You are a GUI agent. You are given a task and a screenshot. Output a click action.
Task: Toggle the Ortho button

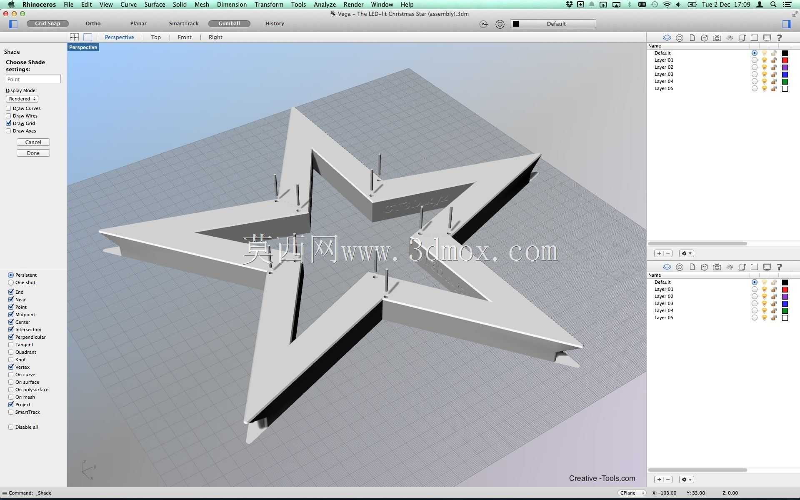[x=93, y=24]
